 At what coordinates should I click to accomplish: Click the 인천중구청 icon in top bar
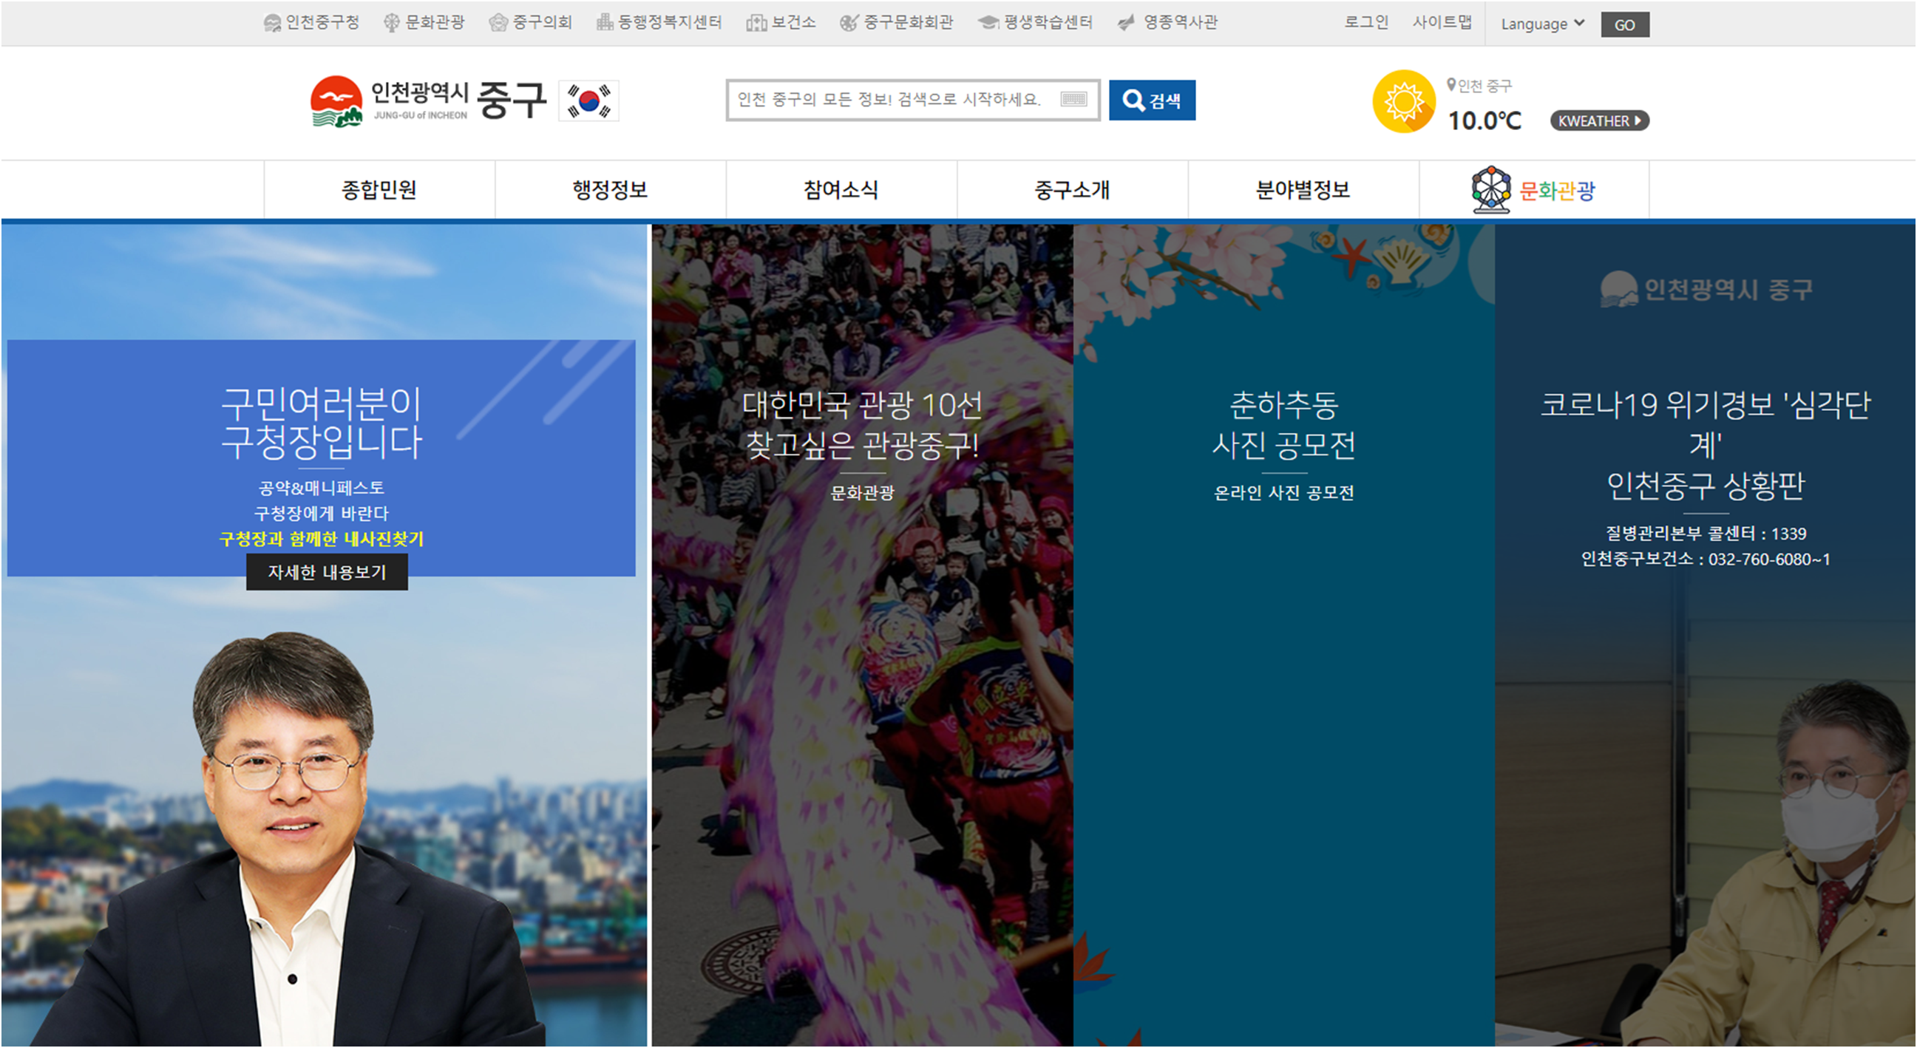pos(272,23)
